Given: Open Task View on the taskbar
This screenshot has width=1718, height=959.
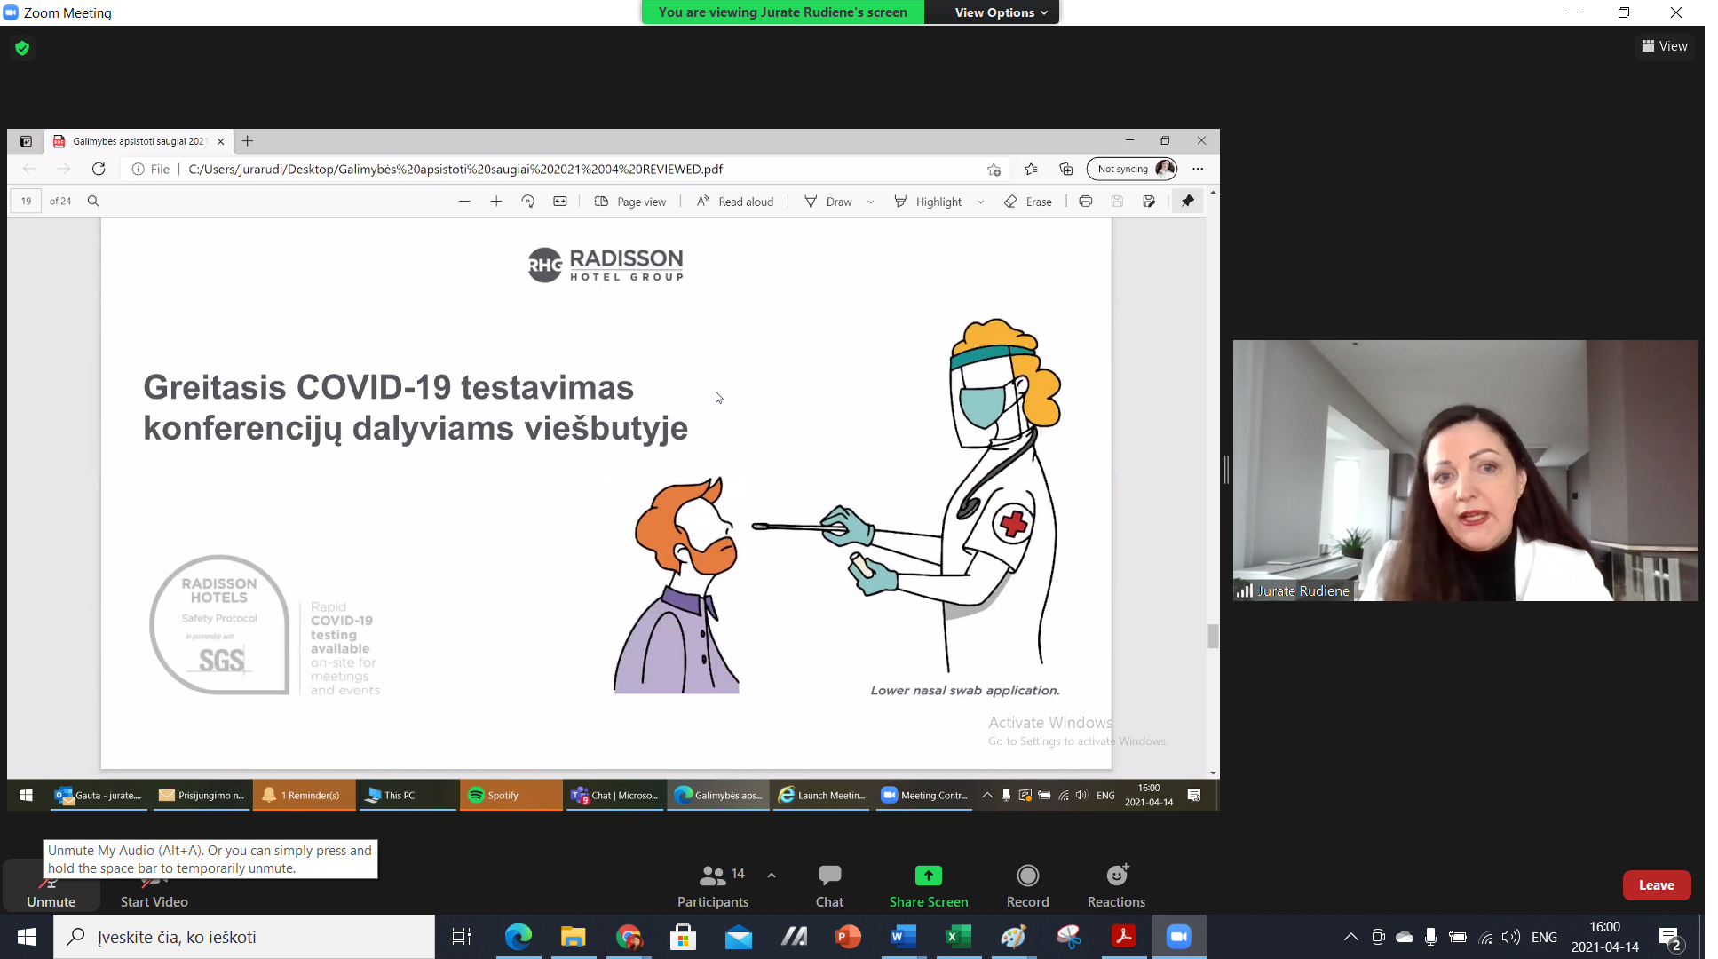Looking at the screenshot, I should [x=462, y=937].
